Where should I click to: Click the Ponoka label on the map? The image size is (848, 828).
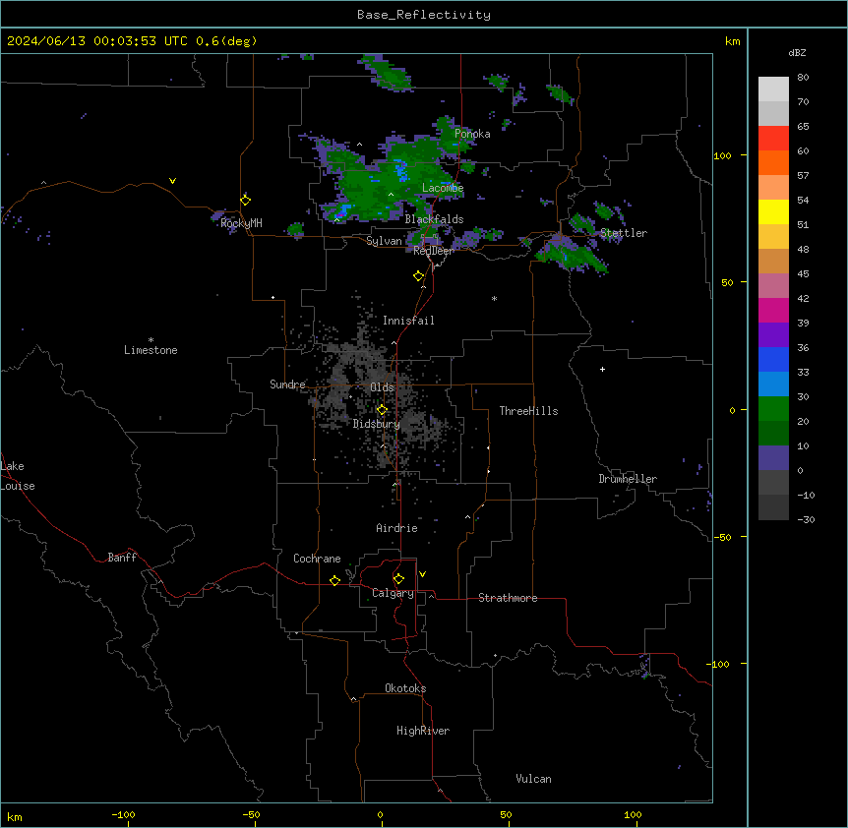pos(472,134)
